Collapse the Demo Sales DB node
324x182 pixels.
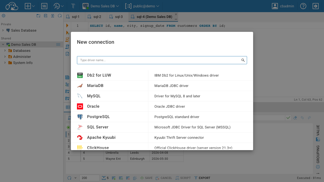pyautogui.click(x=3, y=44)
